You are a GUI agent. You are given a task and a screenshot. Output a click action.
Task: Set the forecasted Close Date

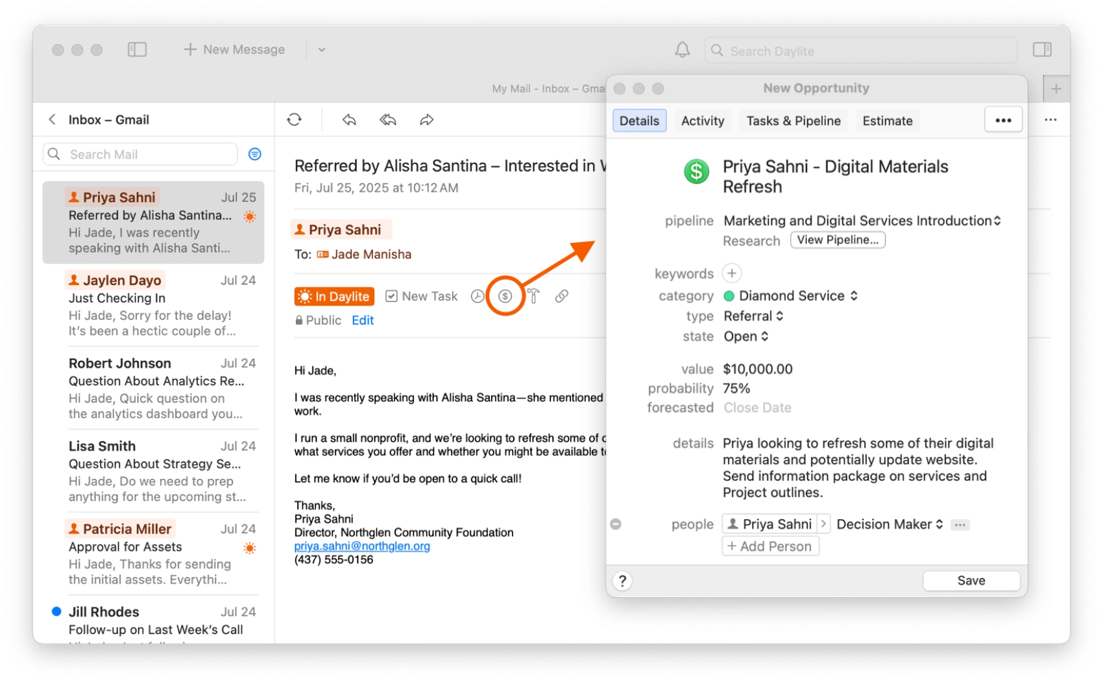757,408
